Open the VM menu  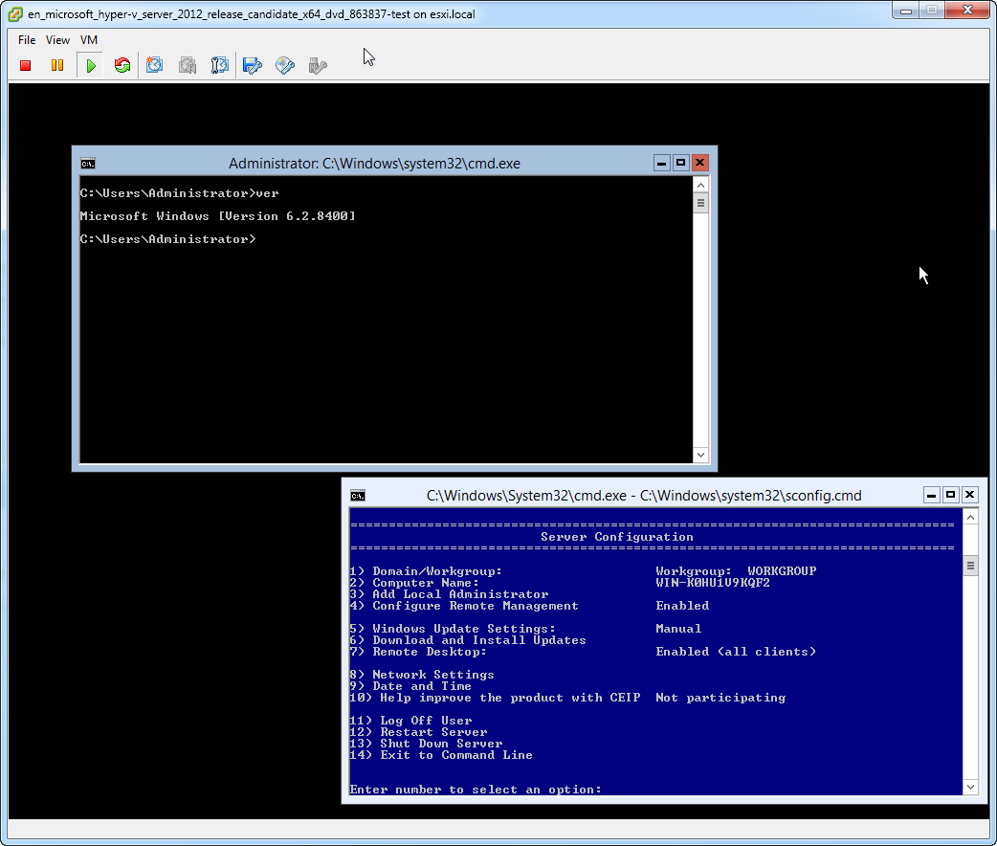(x=88, y=39)
